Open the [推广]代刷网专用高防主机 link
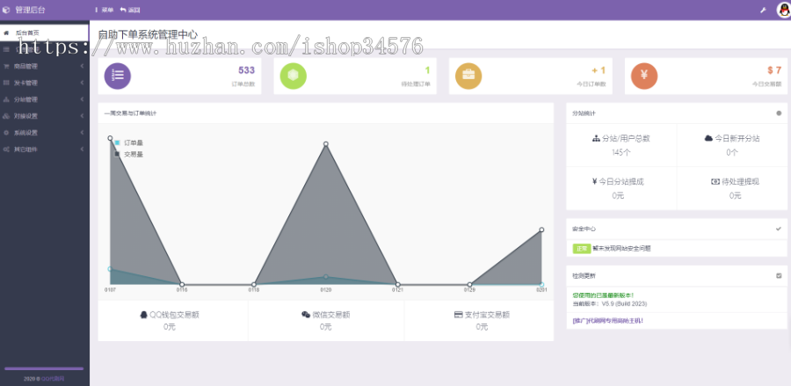The width and height of the screenshot is (791, 386). click(x=608, y=320)
